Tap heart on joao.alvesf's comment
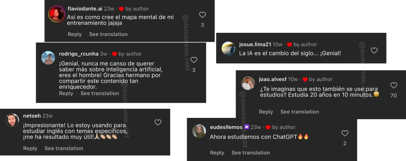The width and height of the screenshot is (406, 161). (394, 85)
